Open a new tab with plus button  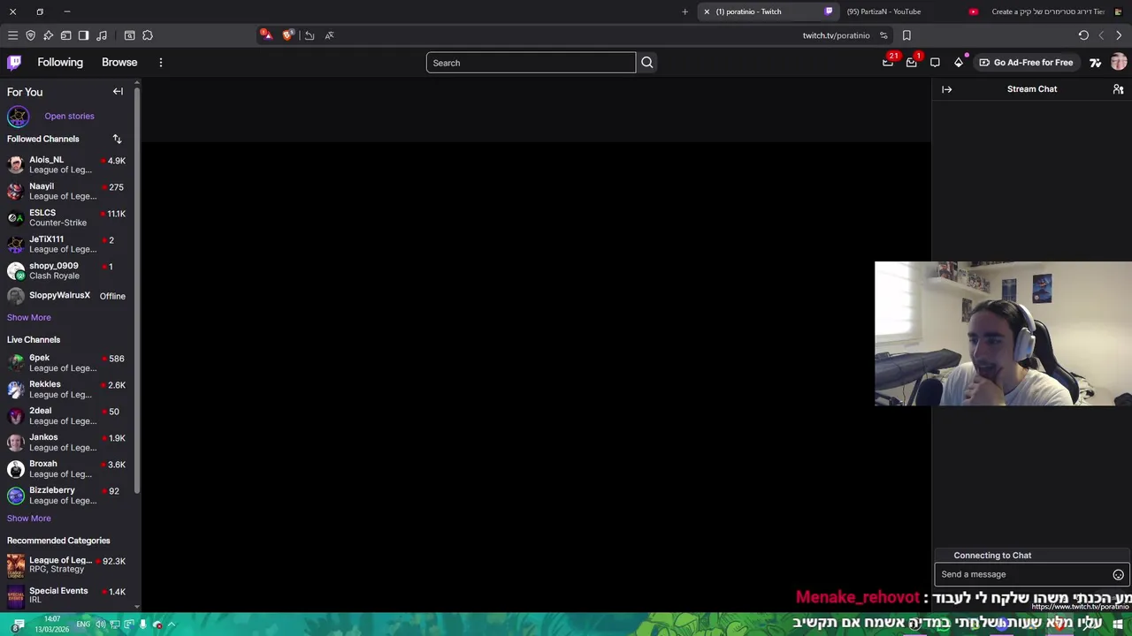[x=685, y=11]
